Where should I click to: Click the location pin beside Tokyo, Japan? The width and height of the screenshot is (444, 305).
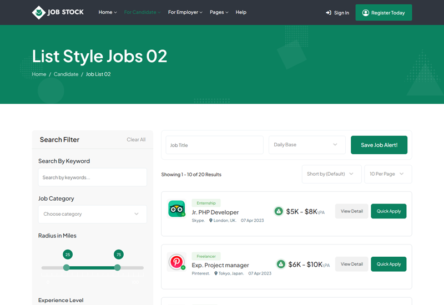click(x=216, y=273)
